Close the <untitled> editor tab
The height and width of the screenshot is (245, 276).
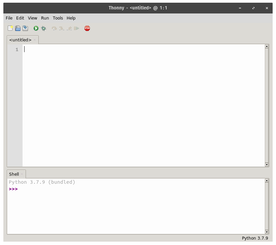pyautogui.click(x=35, y=40)
